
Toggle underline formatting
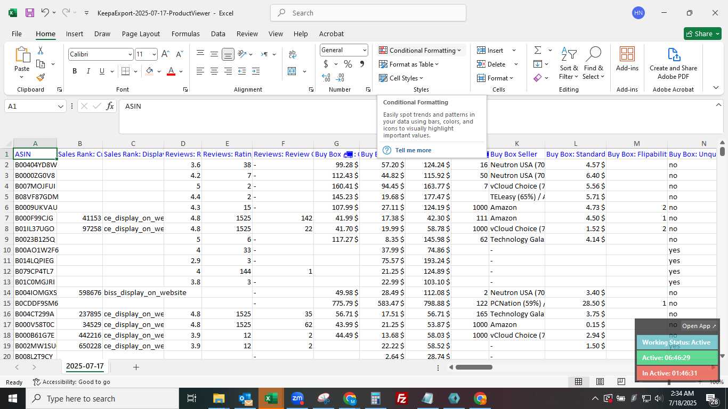[x=102, y=71]
